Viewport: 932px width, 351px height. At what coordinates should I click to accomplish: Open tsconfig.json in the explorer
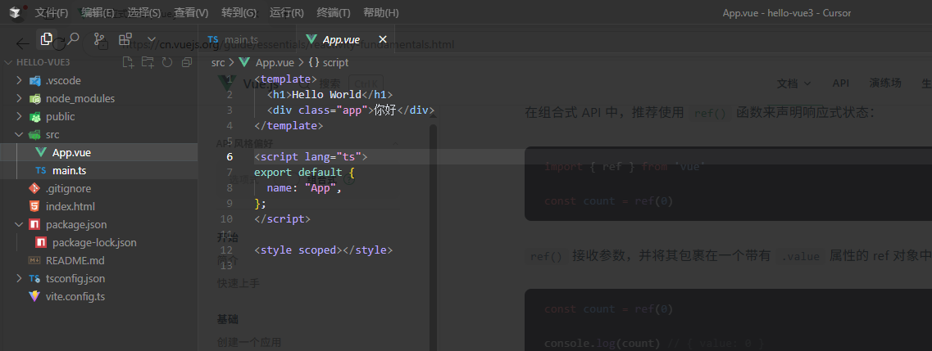98,279
